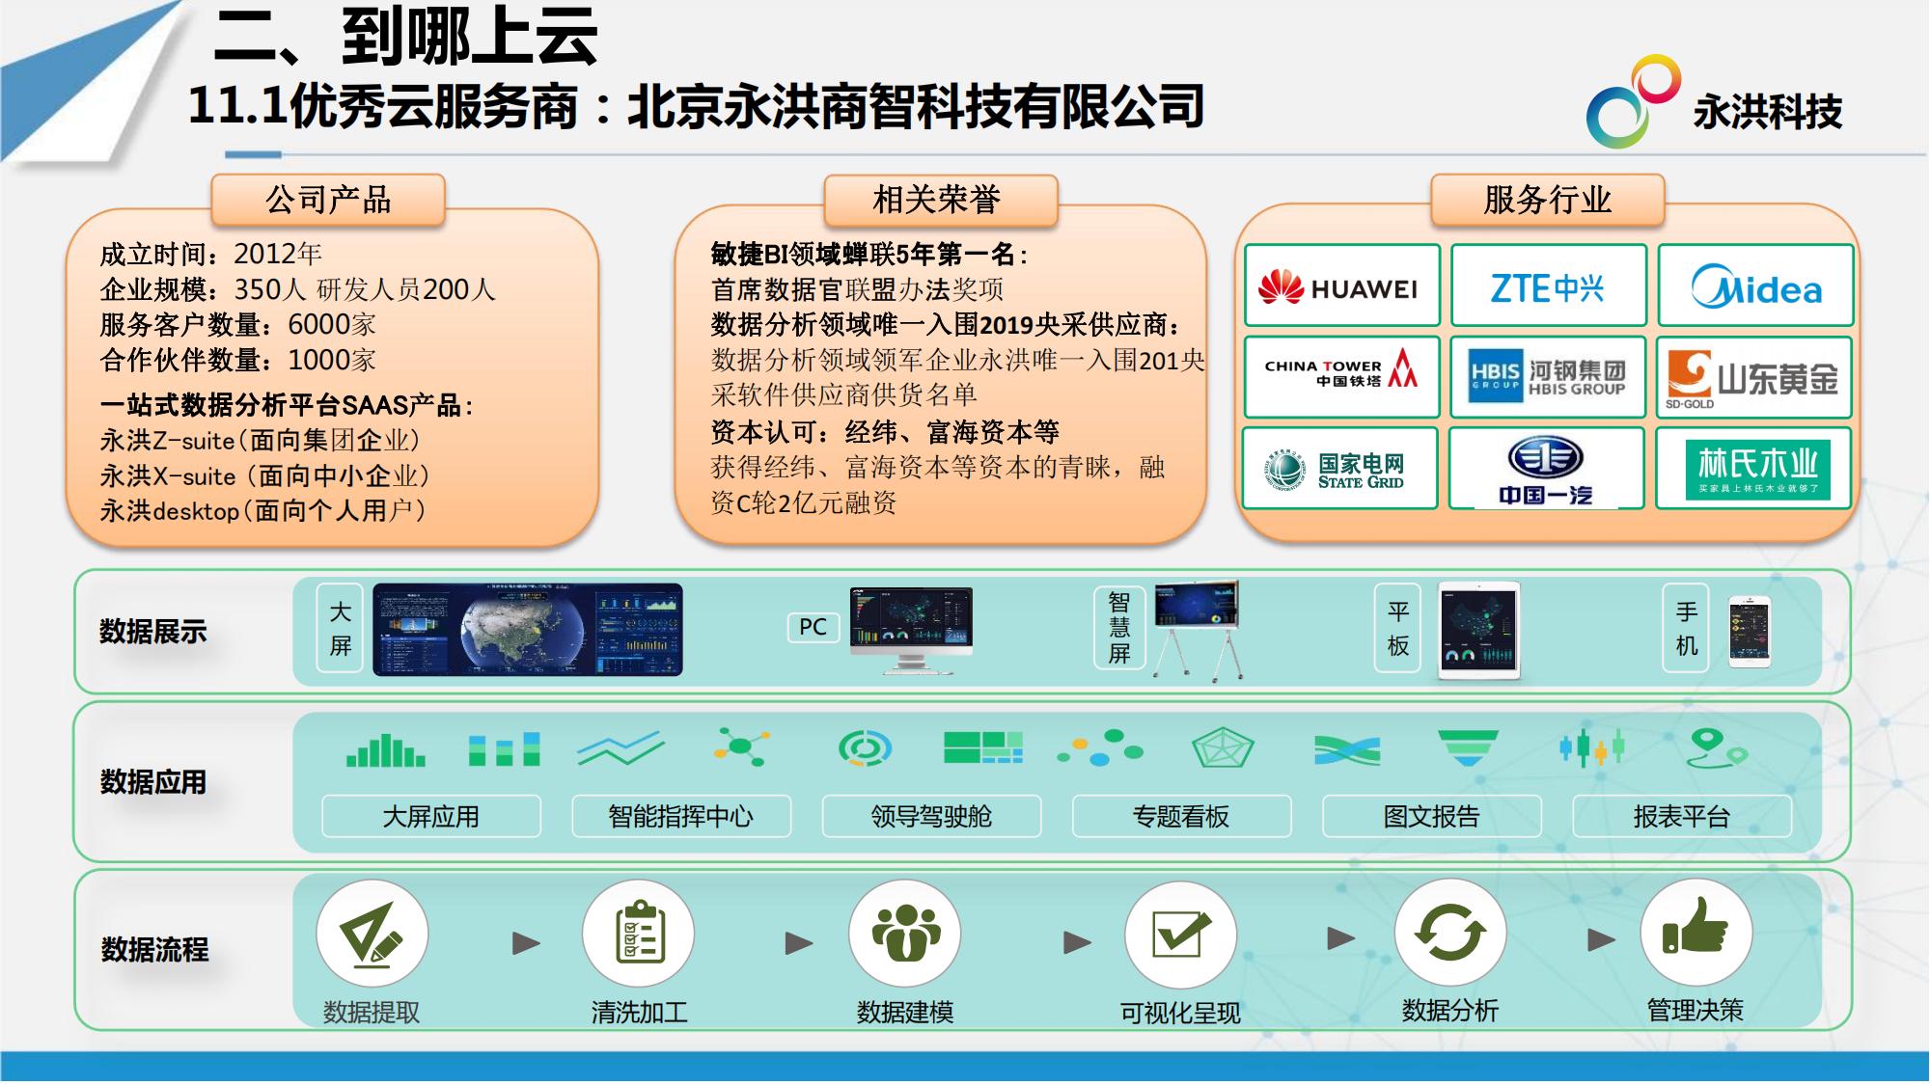This screenshot has width=1930, height=1085.
Task: Click the 智能指挥中心 button
Action: [x=681, y=816]
